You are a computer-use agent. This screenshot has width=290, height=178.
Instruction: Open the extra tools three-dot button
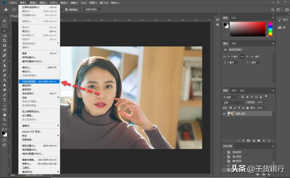pyautogui.click(x=5, y=125)
